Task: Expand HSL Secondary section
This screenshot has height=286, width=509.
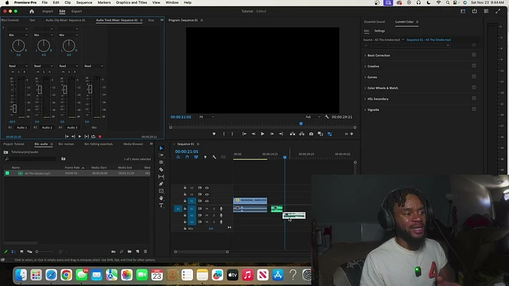Action: [365, 99]
